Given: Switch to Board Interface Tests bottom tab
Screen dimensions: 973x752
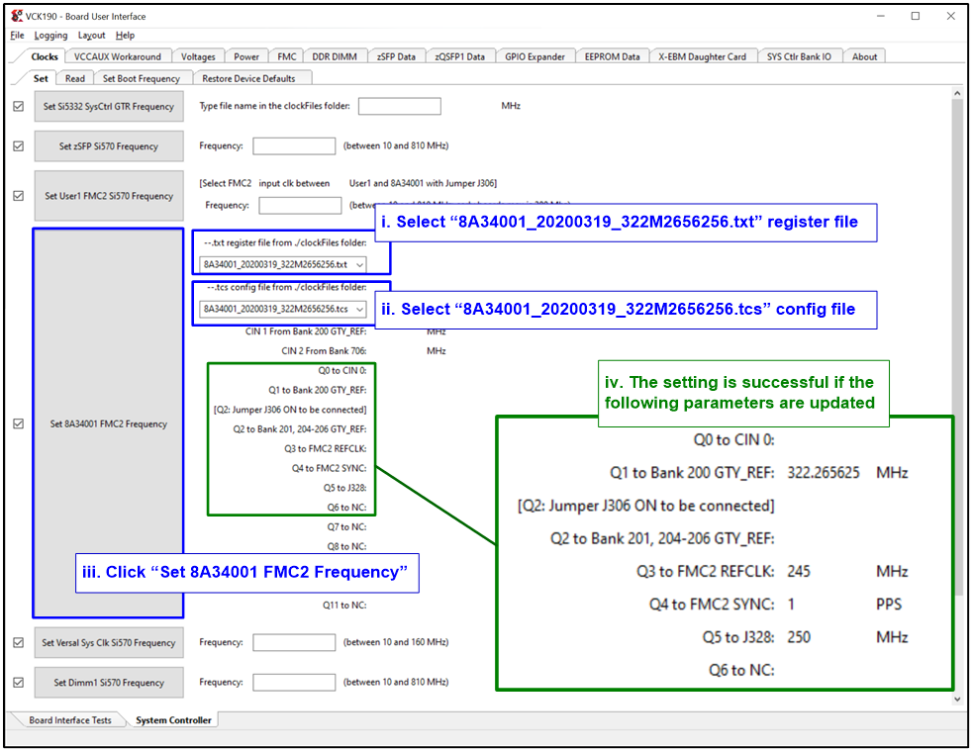Looking at the screenshot, I should pos(70,719).
